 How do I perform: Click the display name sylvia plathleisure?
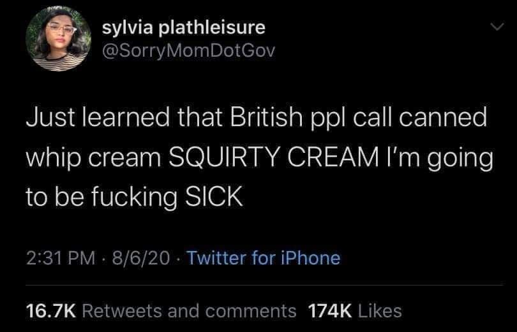click(184, 27)
